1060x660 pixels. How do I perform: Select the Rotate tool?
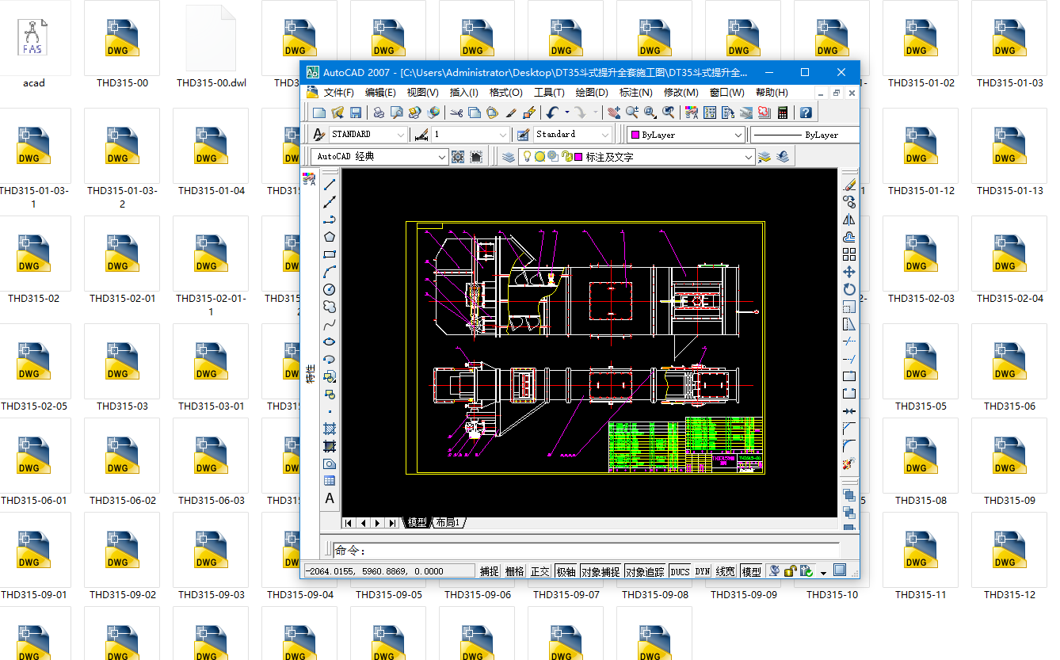point(849,289)
